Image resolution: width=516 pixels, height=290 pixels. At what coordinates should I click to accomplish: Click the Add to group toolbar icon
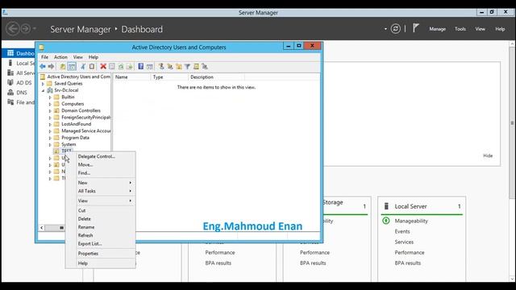(205, 66)
